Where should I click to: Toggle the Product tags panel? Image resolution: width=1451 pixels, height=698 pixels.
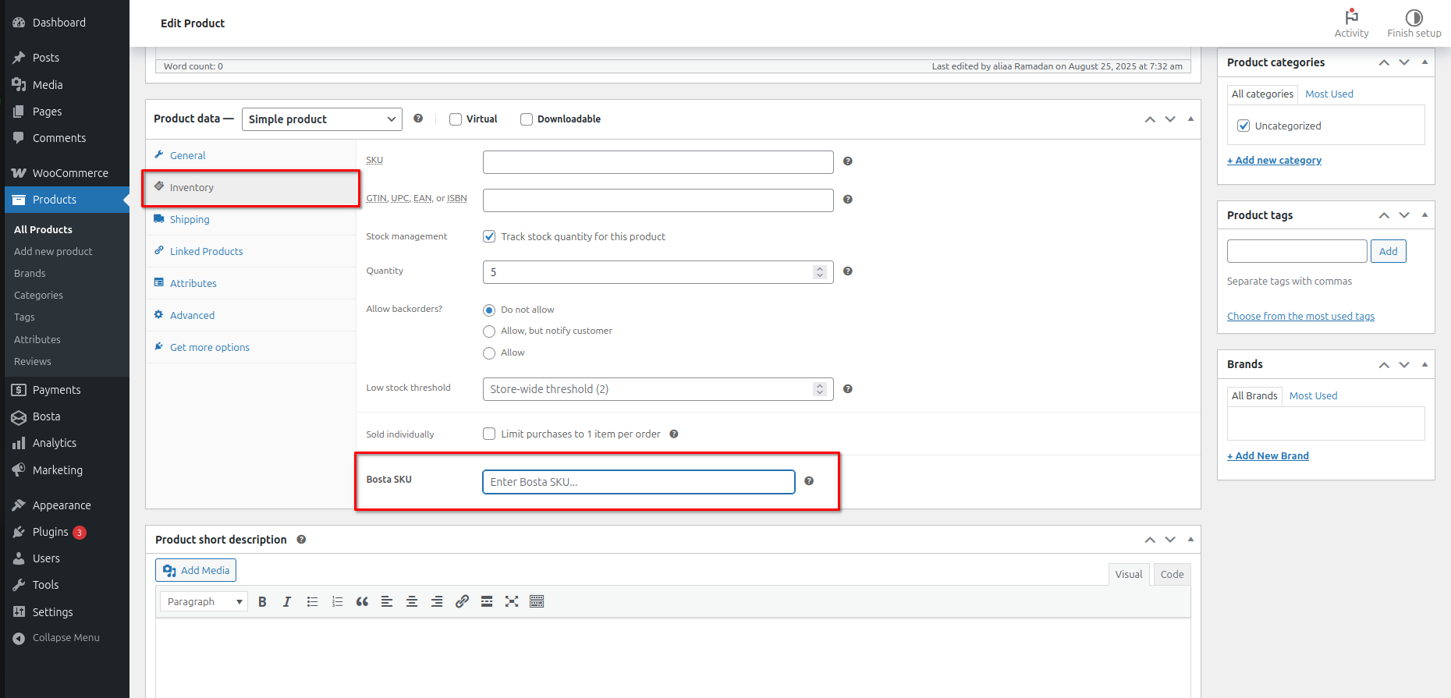click(1424, 215)
